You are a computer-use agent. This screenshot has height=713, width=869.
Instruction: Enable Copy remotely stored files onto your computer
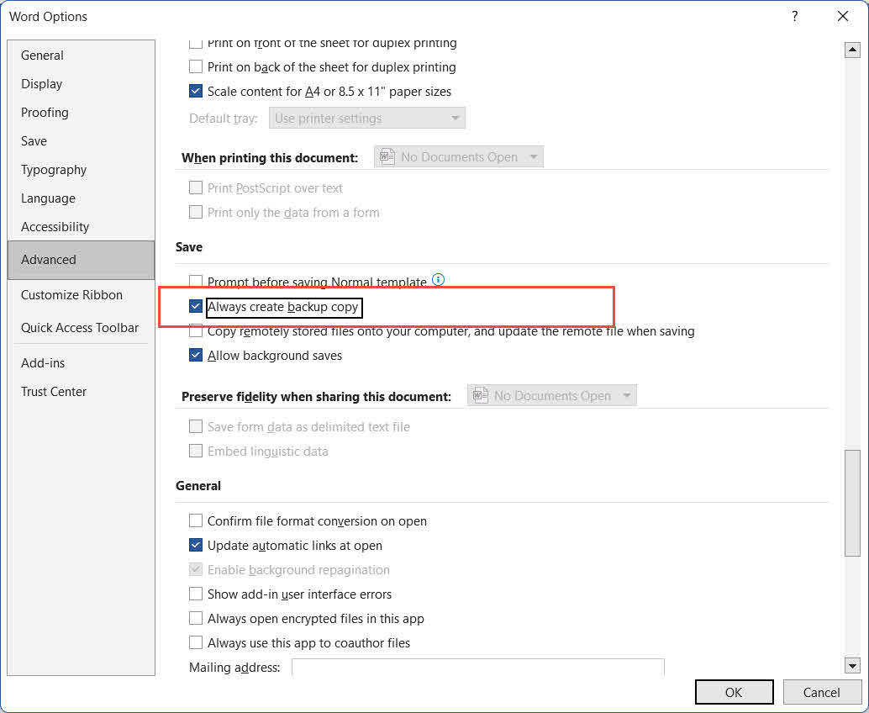(x=196, y=331)
